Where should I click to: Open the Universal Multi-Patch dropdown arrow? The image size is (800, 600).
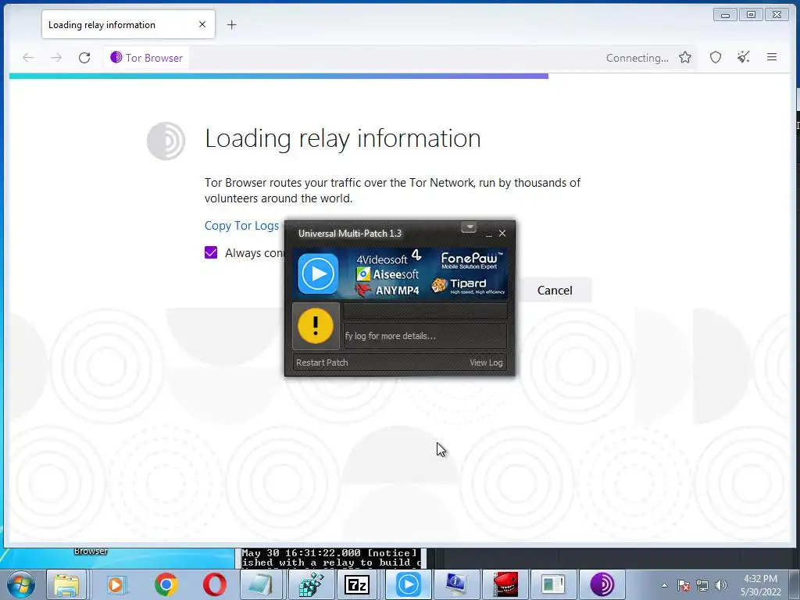click(469, 227)
